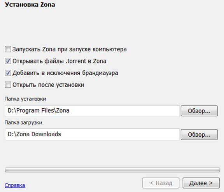
Task: Click the 'Папка установки' label
Action: tap(25, 99)
